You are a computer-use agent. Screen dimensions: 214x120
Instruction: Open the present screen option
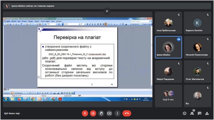pyautogui.click(x=109, y=113)
